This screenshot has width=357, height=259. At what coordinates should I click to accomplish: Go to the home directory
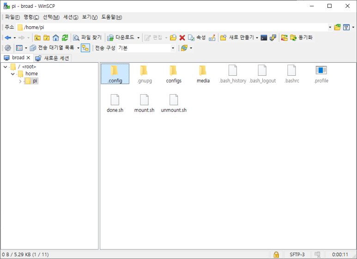[56, 37]
